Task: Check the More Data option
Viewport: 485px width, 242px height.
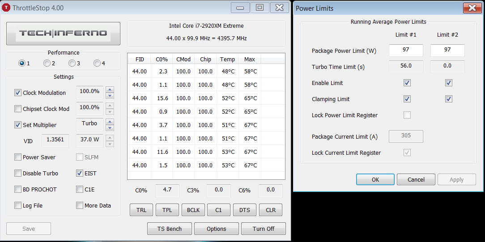Action: (80, 205)
